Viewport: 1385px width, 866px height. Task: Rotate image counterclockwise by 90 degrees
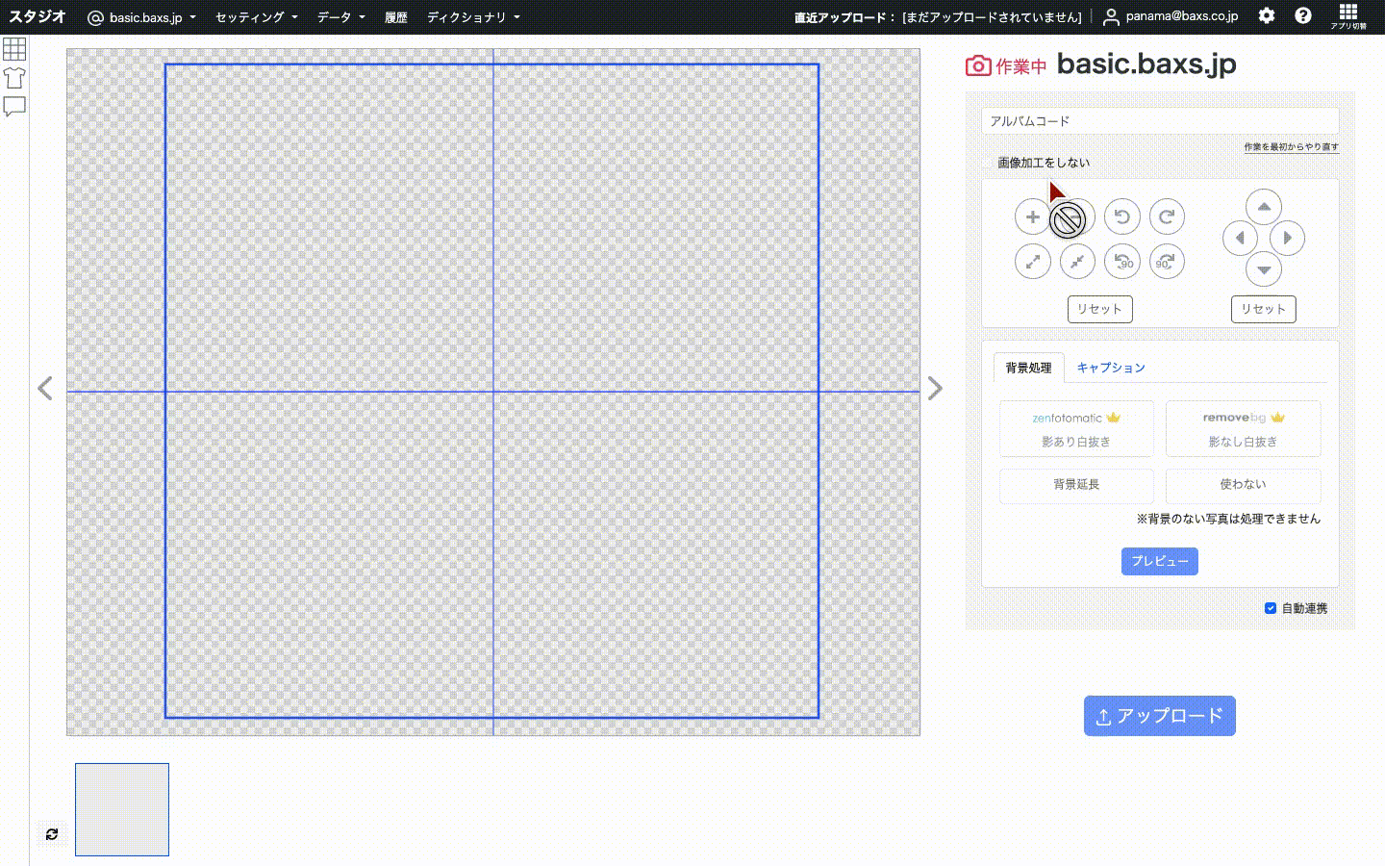pos(1121,262)
